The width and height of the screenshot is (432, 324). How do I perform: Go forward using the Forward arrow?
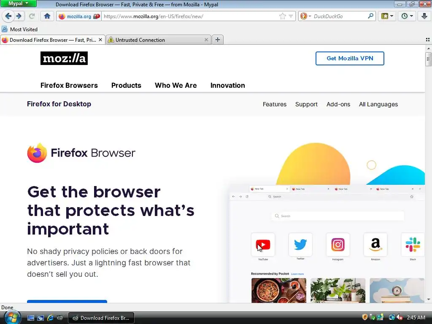click(19, 16)
